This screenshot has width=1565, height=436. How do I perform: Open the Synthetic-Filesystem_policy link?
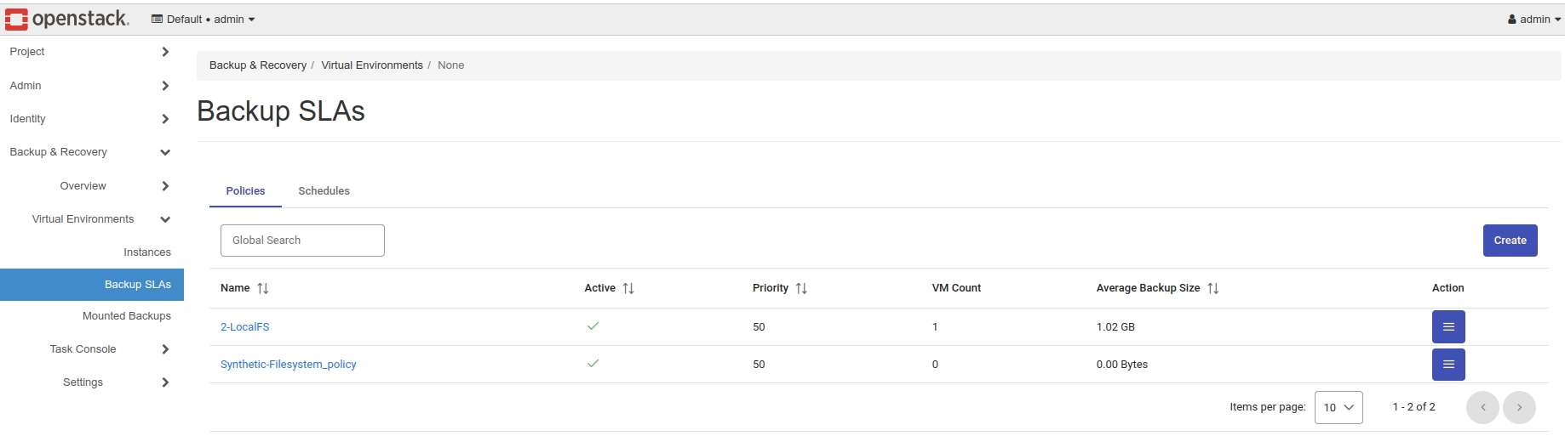click(x=288, y=365)
